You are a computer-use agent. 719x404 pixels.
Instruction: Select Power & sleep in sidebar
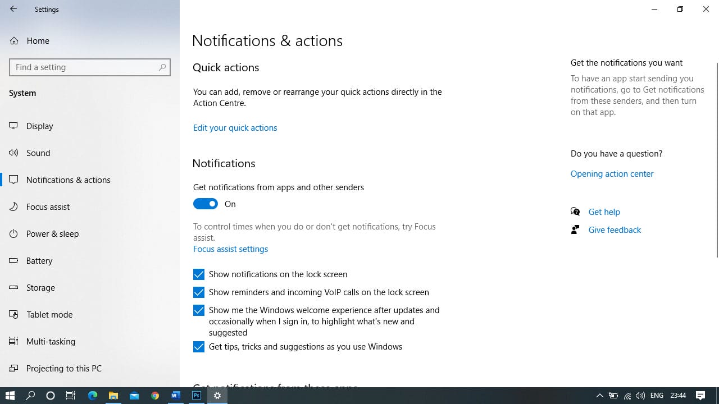pyautogui.click(x=52, y=233)
